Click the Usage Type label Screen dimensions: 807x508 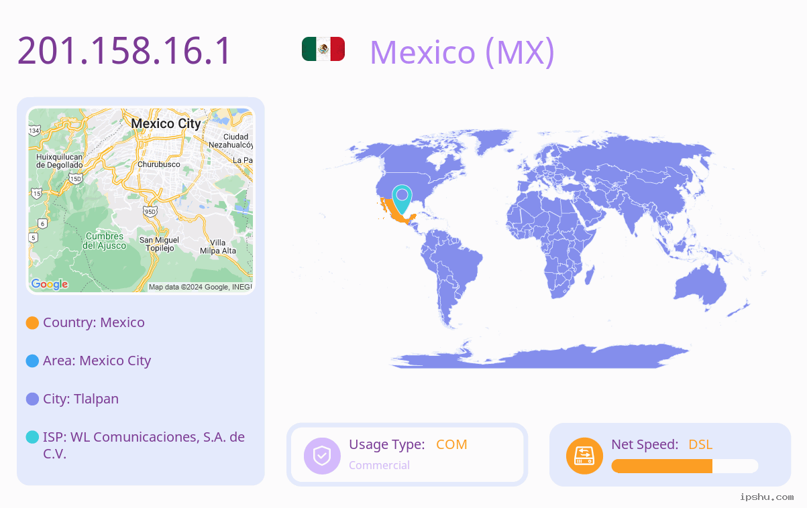pos(386,444)
